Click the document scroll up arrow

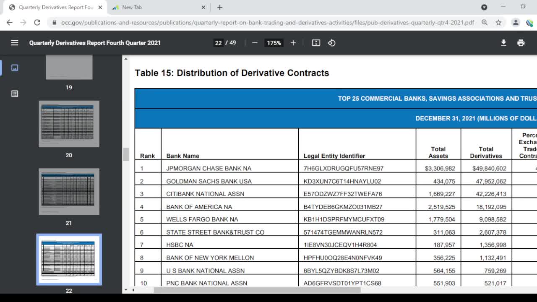[126, 59]
